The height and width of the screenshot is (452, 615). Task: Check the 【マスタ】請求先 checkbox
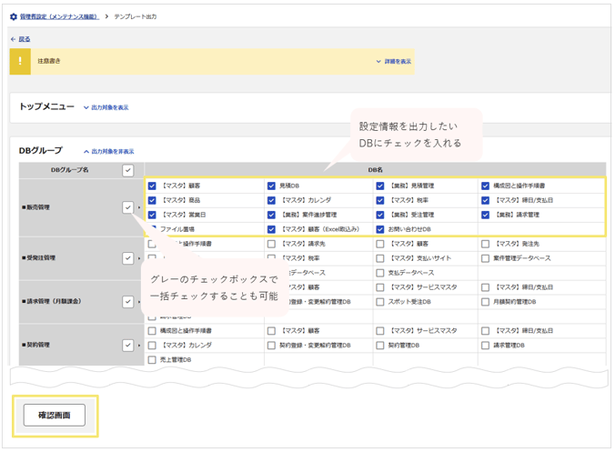coord(271,244)
